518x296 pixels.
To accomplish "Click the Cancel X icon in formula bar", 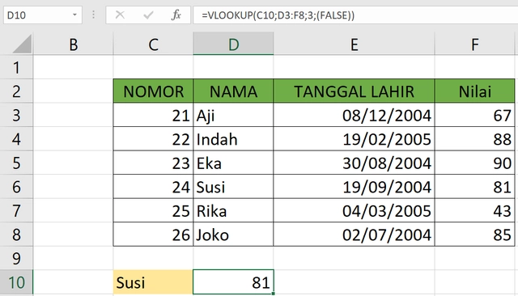I will click(120, 15).
